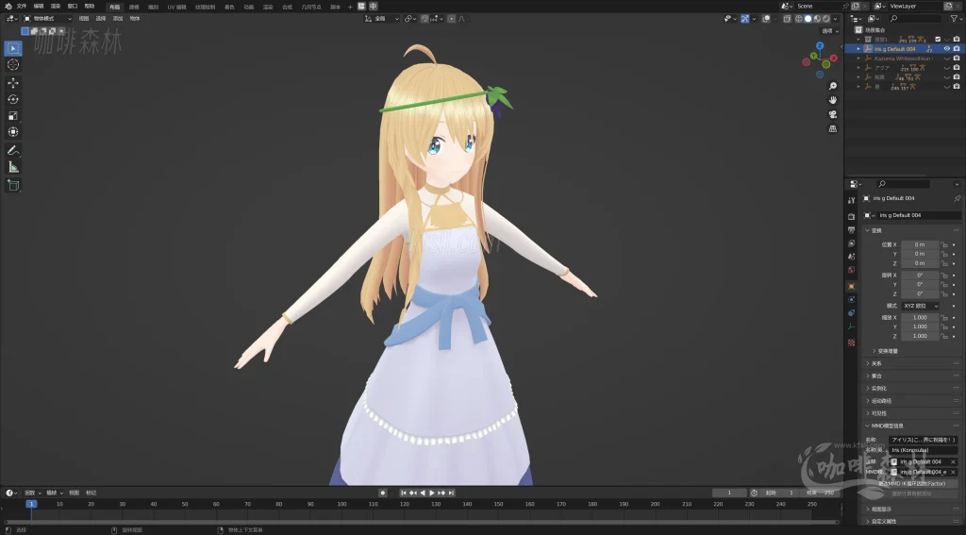The image size is (966, 535).
Task: Expand iris g Default 004 tree row
Action: [858, 49]
